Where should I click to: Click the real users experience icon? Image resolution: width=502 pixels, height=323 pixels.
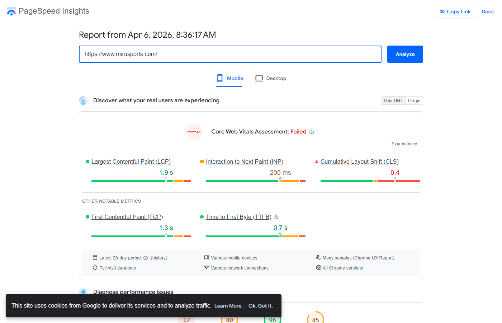pyautogui.click(x=83, y=100)
